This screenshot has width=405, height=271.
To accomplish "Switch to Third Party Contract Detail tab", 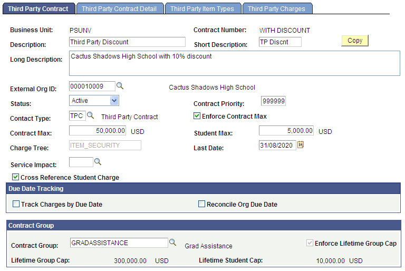I will (119, 8).
